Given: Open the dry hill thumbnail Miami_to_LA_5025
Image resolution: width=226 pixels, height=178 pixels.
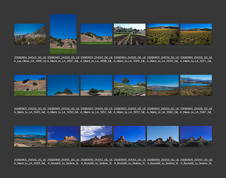Looking at the screenshot, I should point(30,85).
